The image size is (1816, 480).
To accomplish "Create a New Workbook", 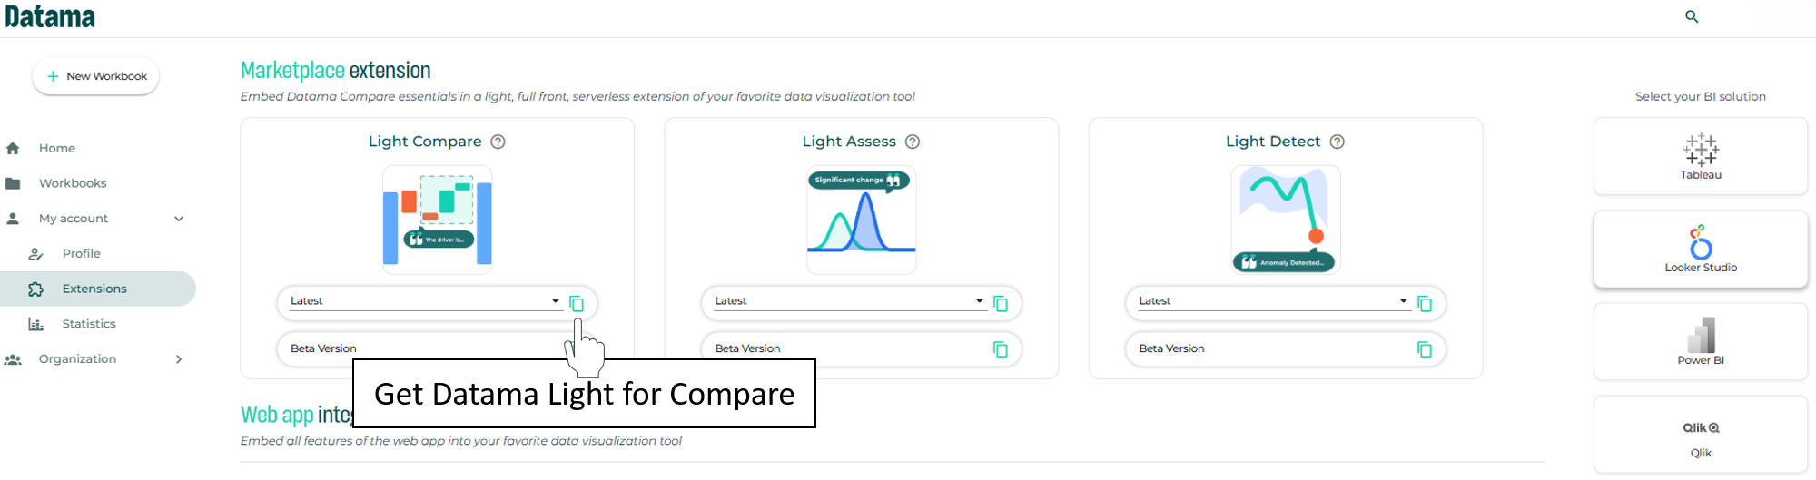I will pos(95,76).
